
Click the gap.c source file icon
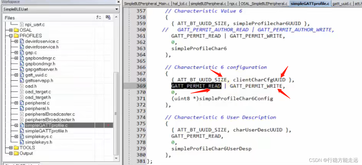coord(22,53)
